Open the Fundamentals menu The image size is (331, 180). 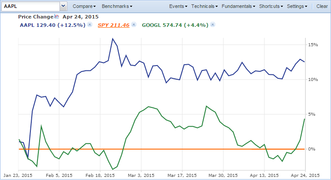click(x=238, y=6)
